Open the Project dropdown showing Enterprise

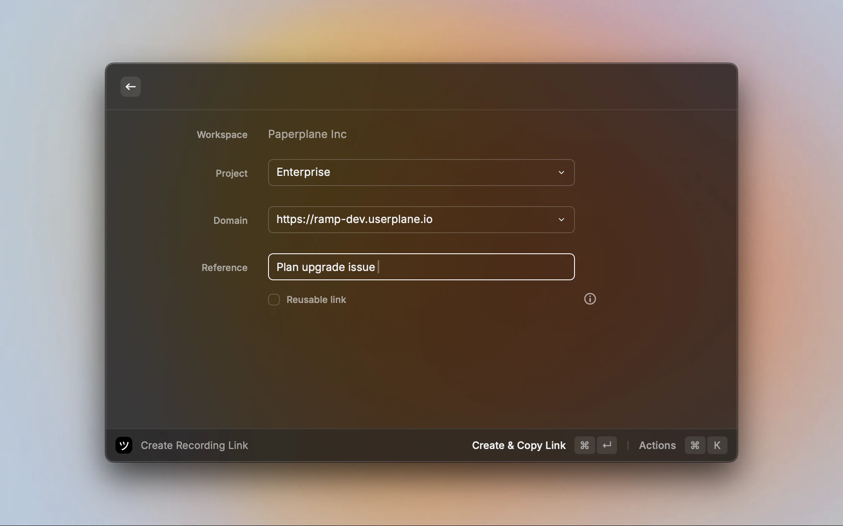(421, 173)
